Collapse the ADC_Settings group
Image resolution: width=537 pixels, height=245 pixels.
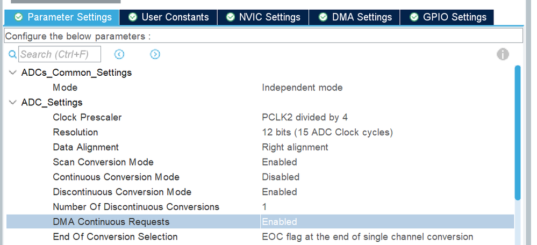pos(12,102)
